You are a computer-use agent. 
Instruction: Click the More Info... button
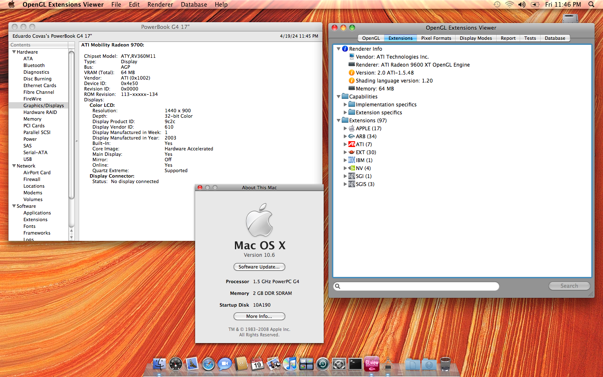click(x=259, y=316)
